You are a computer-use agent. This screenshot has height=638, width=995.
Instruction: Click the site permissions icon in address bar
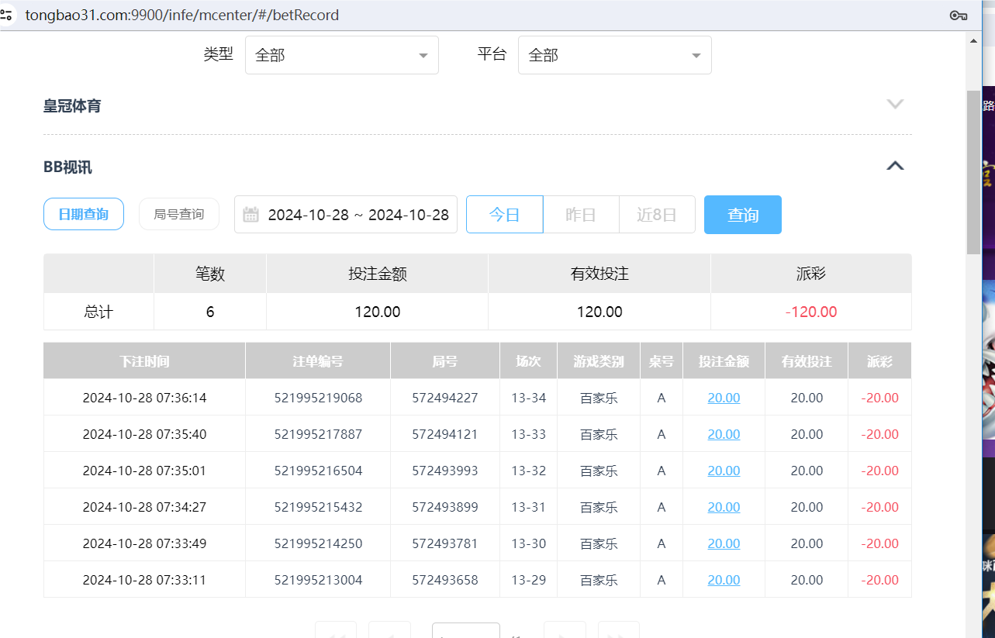9,14
